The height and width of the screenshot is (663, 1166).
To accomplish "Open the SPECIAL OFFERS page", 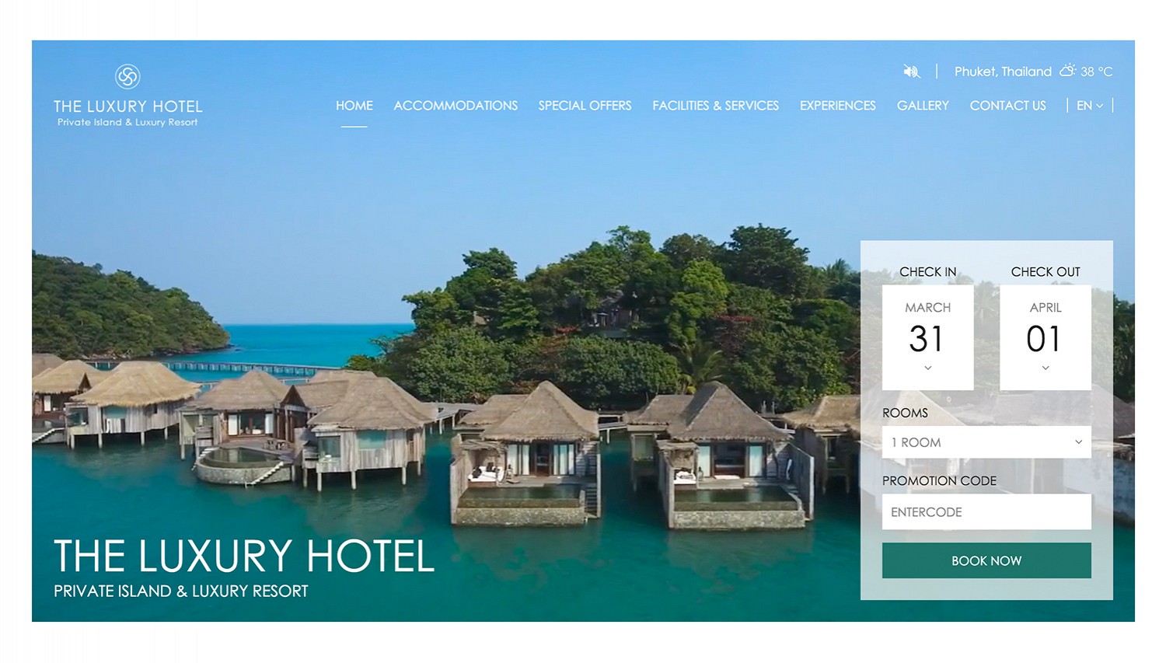I will [x=585, y=106].
